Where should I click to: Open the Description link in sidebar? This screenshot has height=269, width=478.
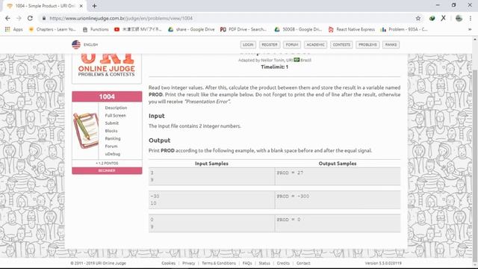click(x=116, y=108)
